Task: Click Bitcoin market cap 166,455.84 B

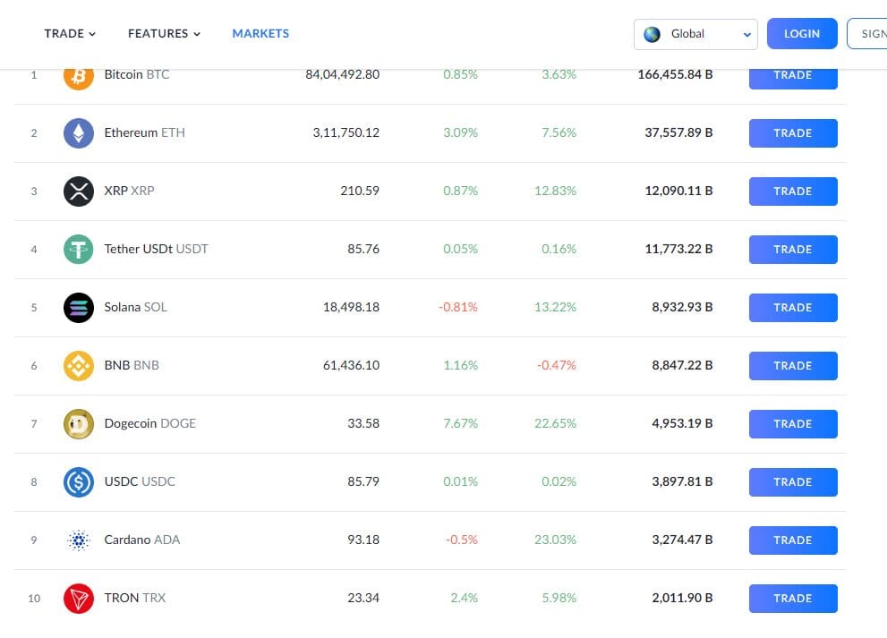Action: click(675, 74)
